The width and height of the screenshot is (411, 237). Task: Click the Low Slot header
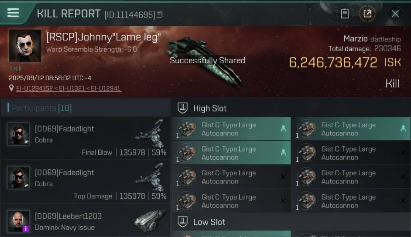209,222
